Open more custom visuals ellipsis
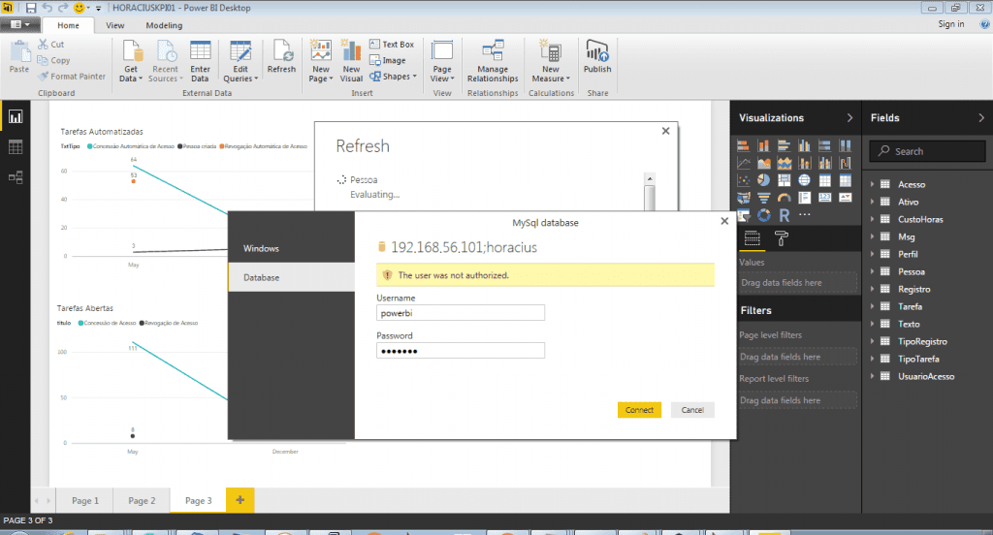Image resolution: width=993 pixels, height=535 pixels. tap(804, 214)
